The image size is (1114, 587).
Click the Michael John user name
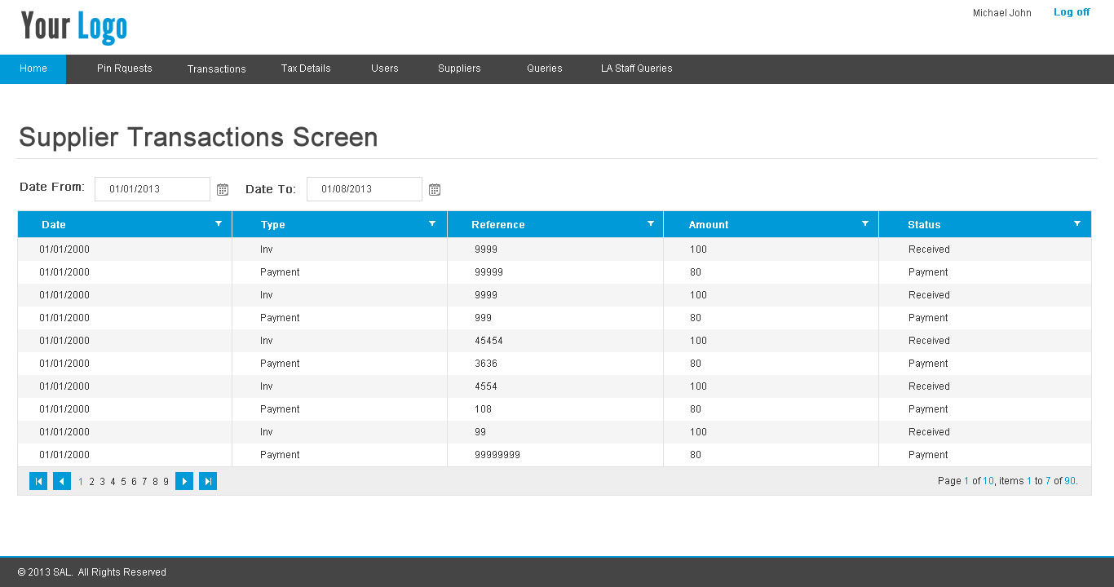click(x=1002, y=13)
